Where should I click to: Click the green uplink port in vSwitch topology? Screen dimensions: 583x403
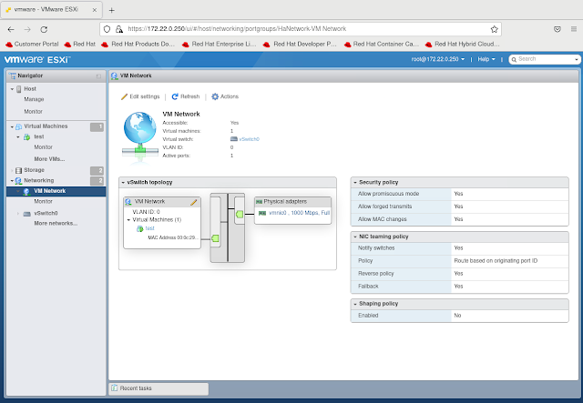240,214
